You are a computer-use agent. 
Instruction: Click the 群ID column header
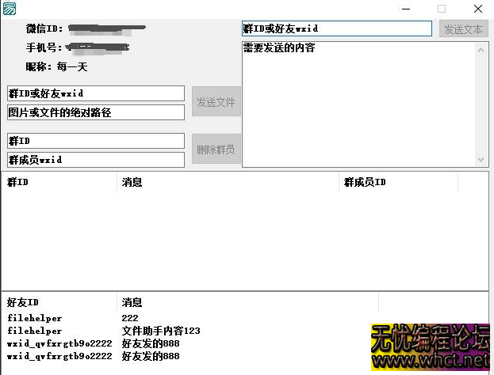point(59,182)
